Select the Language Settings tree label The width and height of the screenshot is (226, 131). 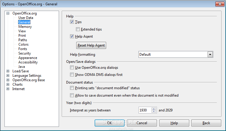[27, 76]
